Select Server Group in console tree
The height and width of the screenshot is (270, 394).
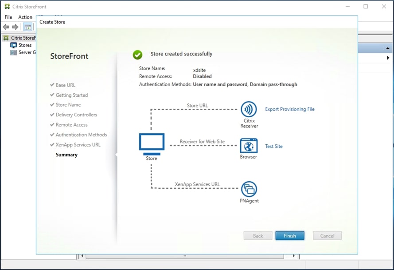[x=27, y=52]
